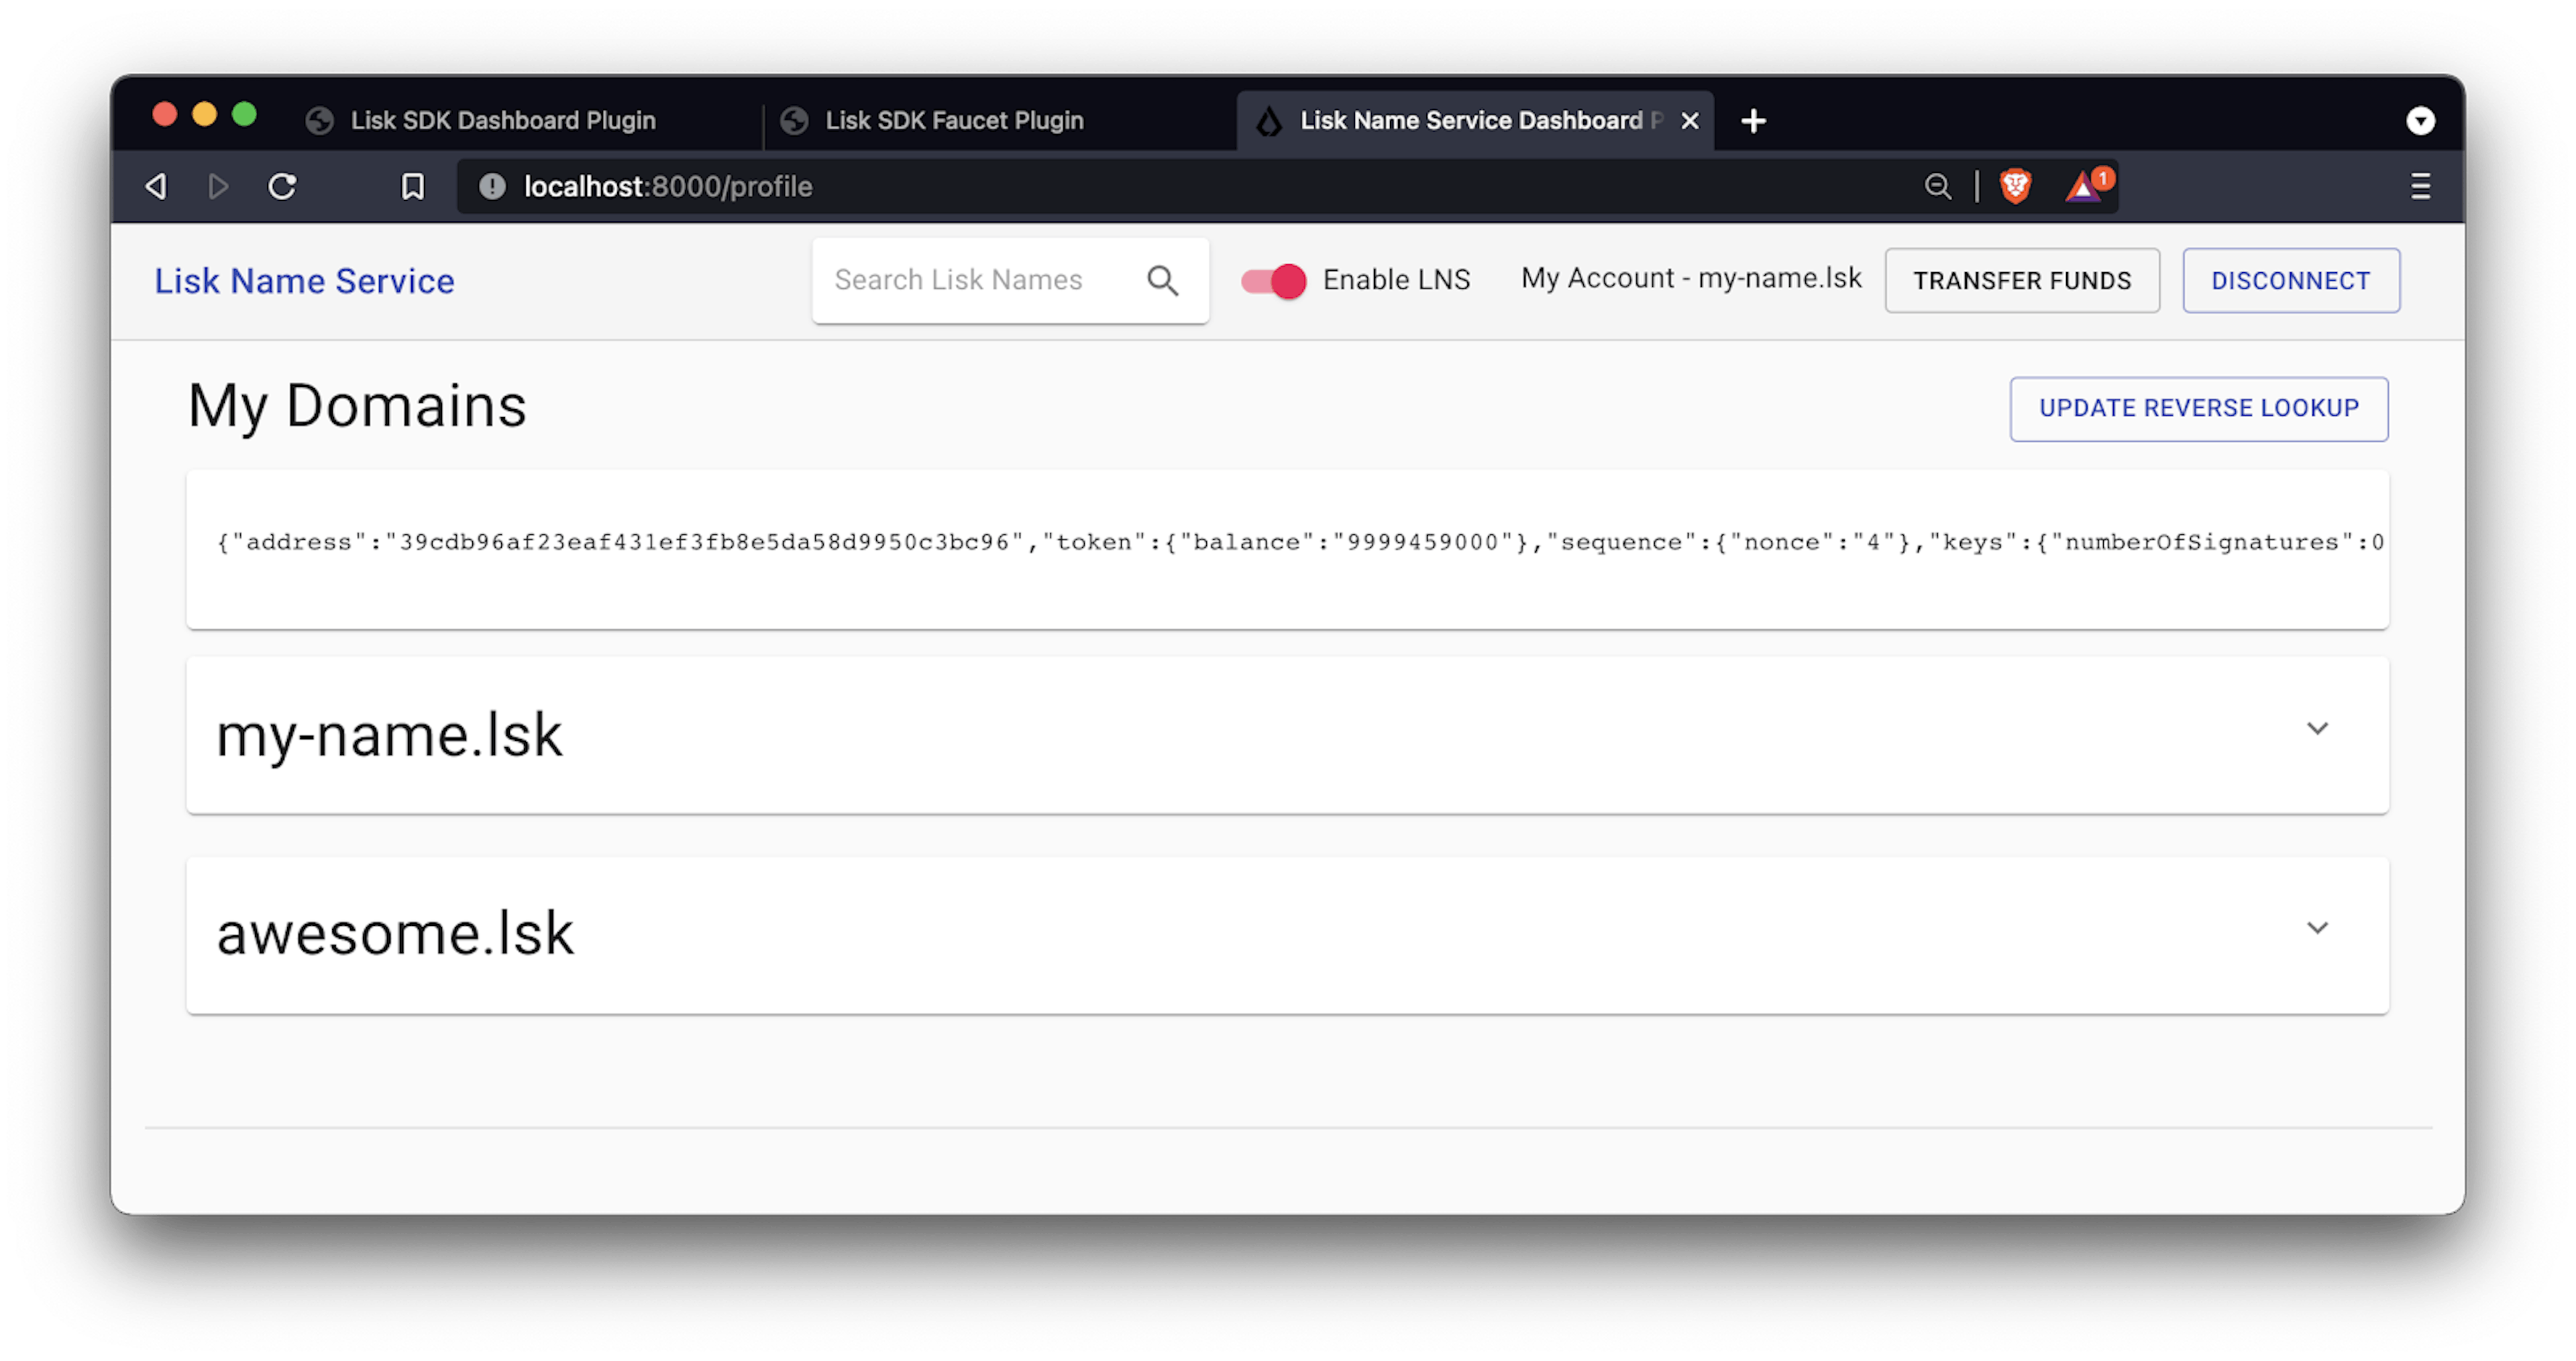The height and width of the screenshot is (1361, 2576).
Task: Toggle the Enable LNS switch
Action: pyautogui.click(x=1274, y=281)
